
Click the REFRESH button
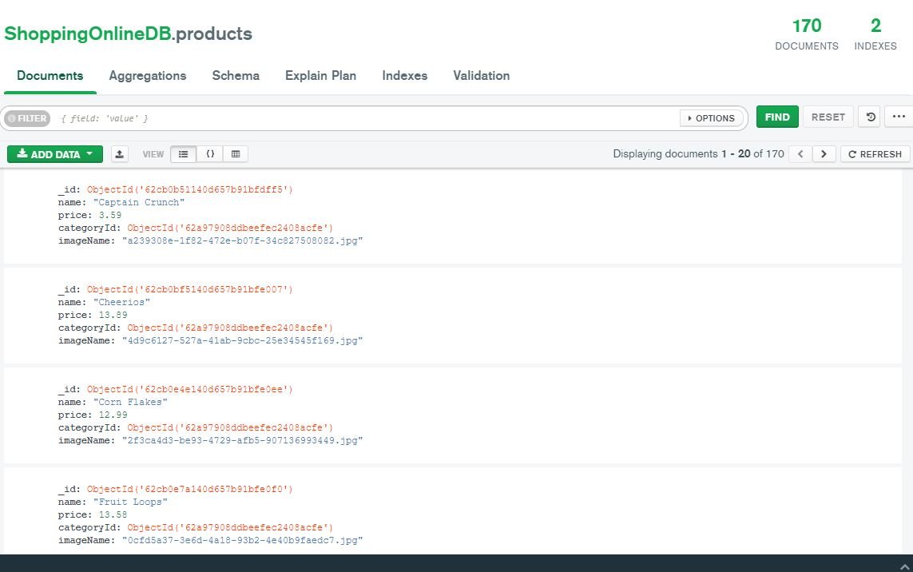pos(875,153)
